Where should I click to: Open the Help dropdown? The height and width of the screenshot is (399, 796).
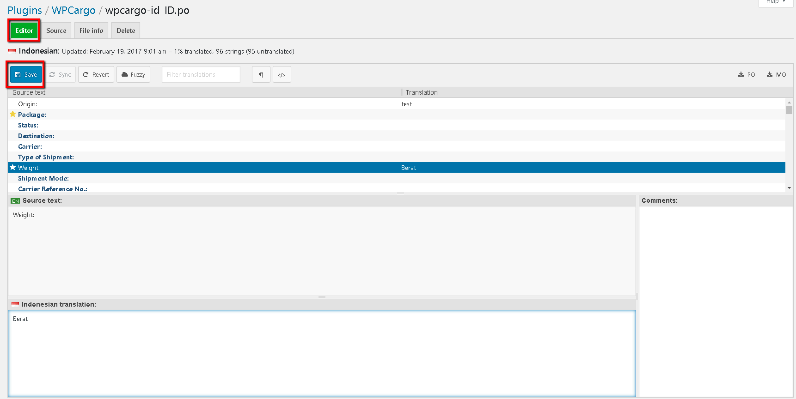tap(776, 2)
